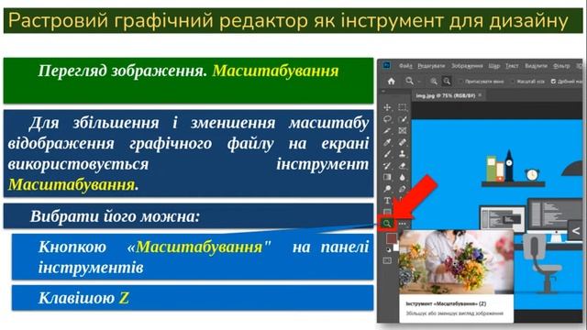Select the Quick Selection tool
Screen dimensions: 587x330
point(403,119)
